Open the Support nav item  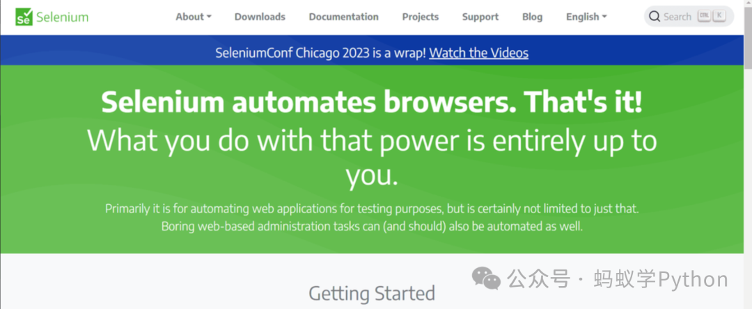pos(480,17)
